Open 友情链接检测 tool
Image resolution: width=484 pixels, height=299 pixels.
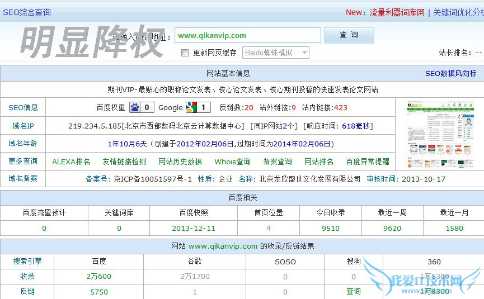coord(124,162)
